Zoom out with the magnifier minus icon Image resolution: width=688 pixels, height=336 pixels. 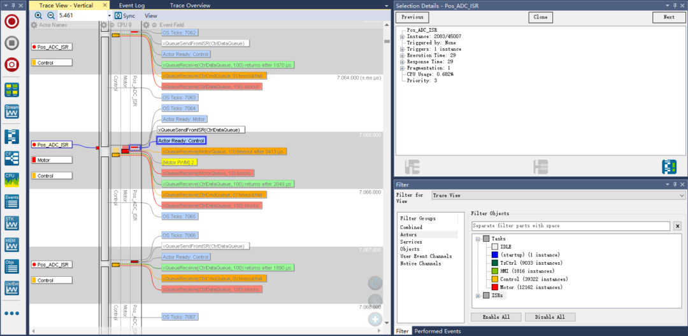(x=50, y=15)
